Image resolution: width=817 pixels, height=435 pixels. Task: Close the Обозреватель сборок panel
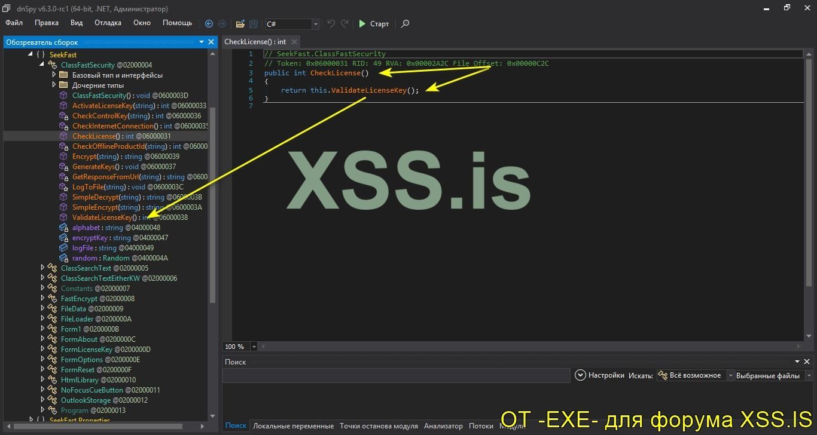coord(211,42)
